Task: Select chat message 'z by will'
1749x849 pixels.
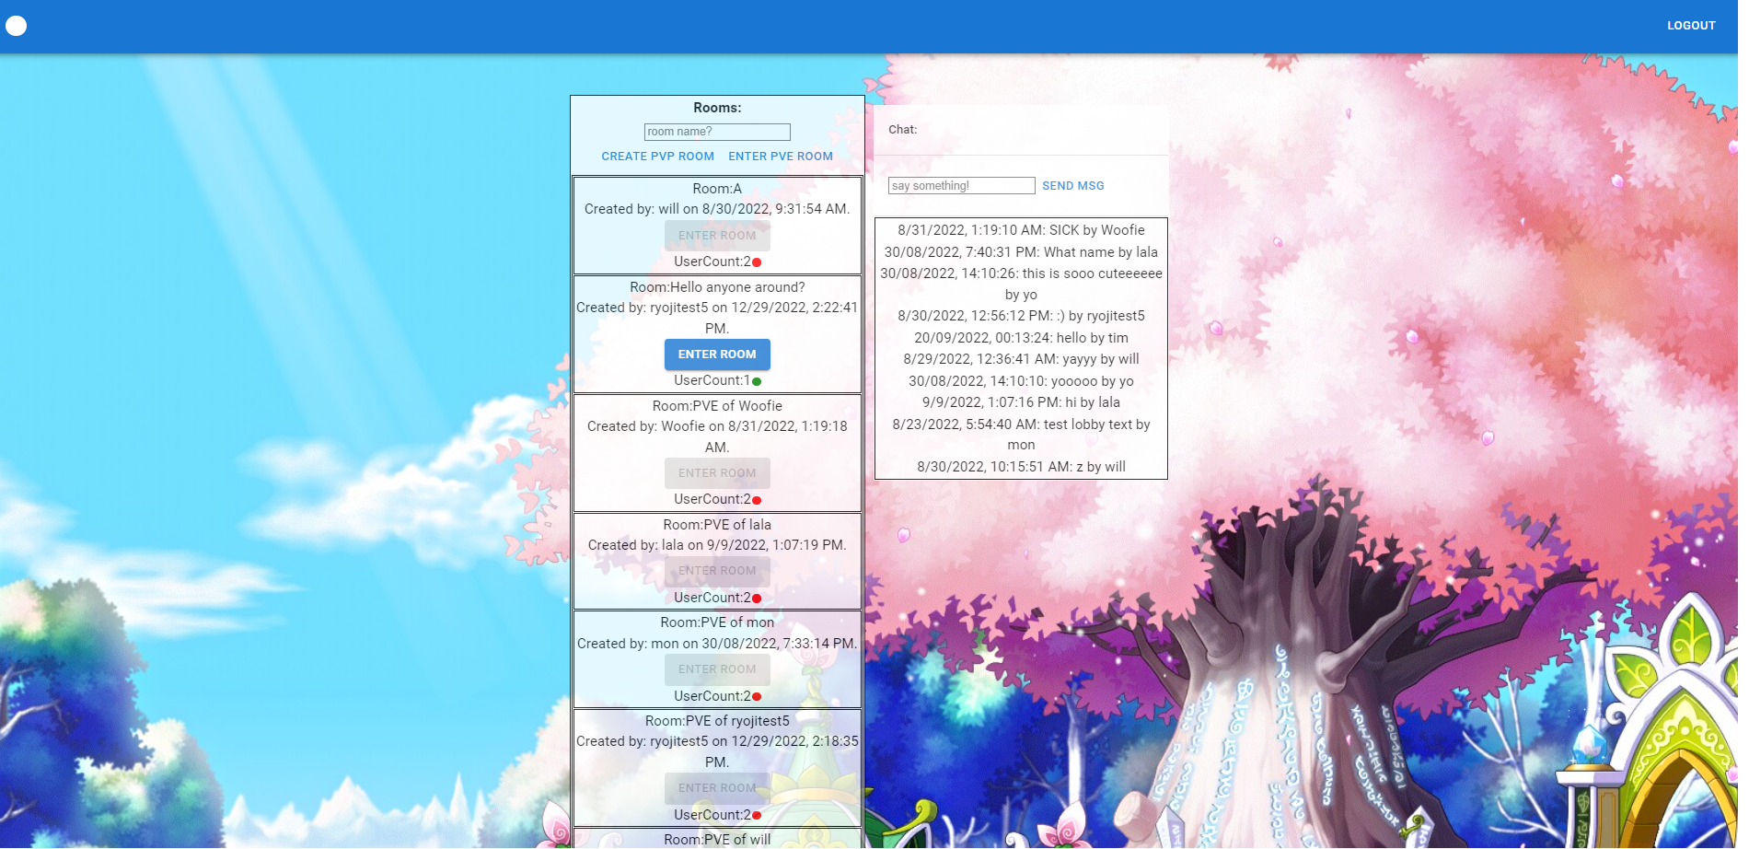Action: 1021,467
